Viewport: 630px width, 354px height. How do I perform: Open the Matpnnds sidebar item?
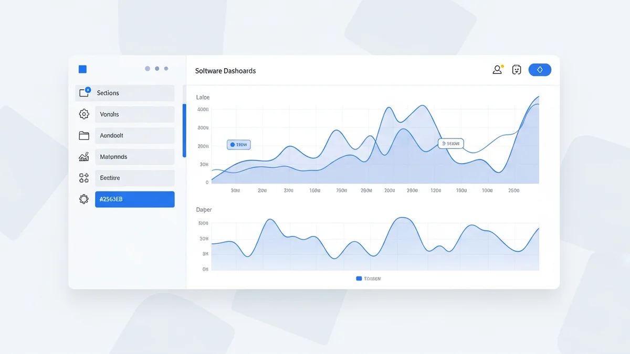point(134,157)
